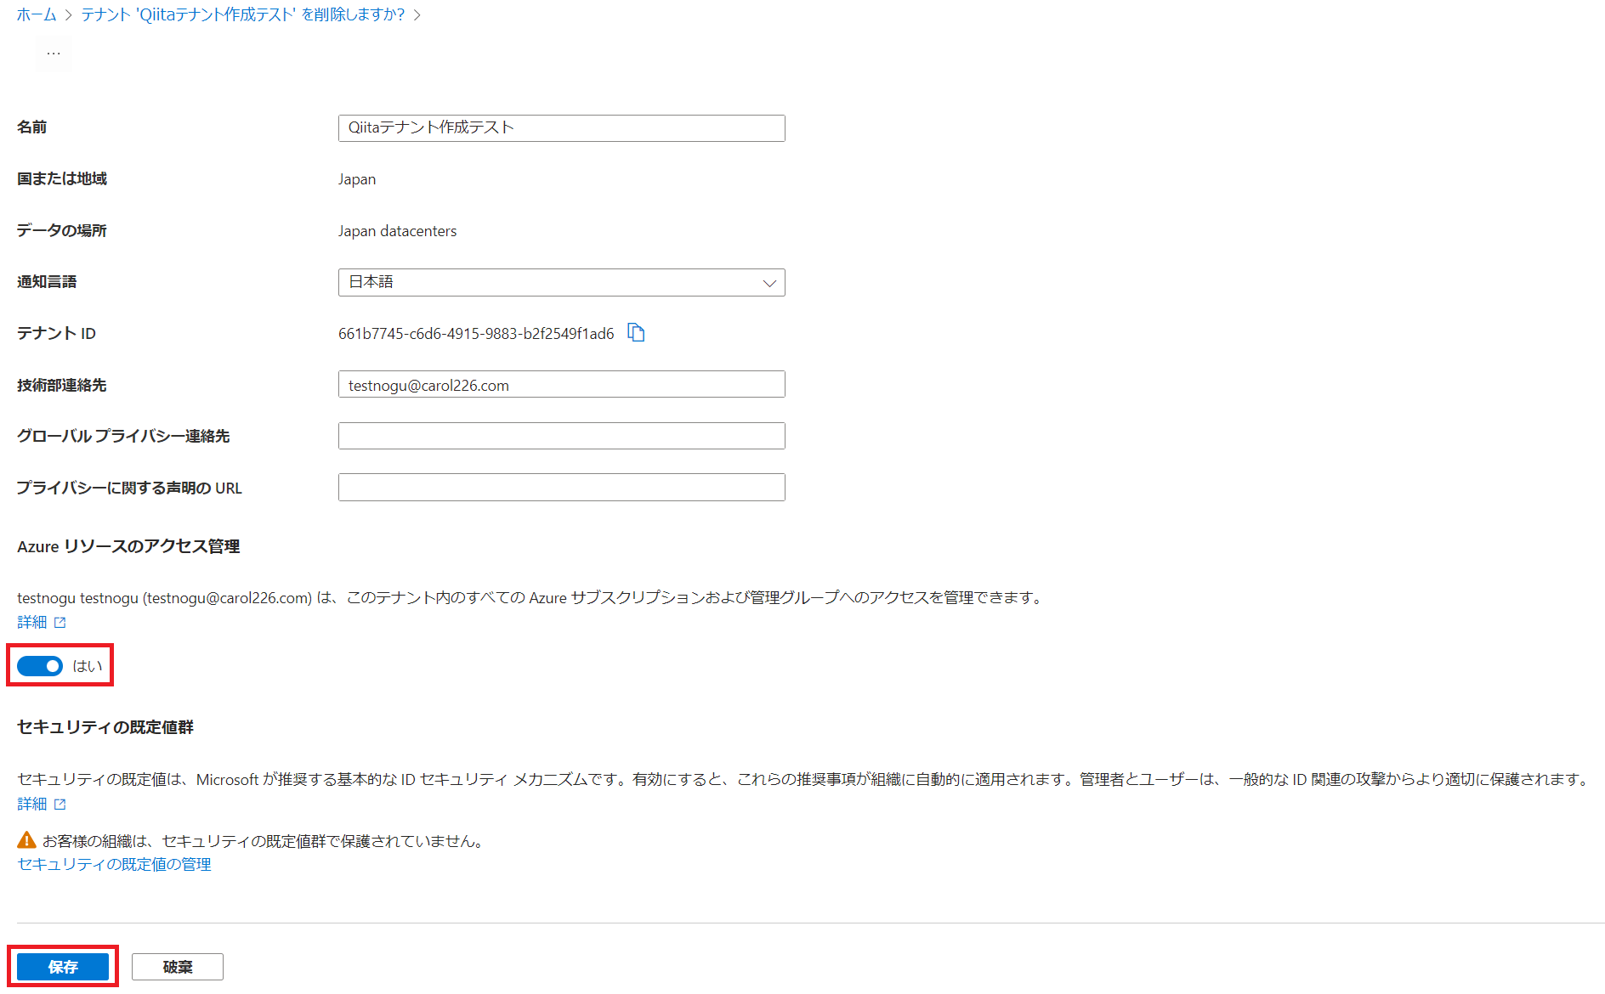The height and width of the screenshot is (994, 1605).
Task: Click the 名前 input field
Action: pyautogui.click(x=561, y=128)
